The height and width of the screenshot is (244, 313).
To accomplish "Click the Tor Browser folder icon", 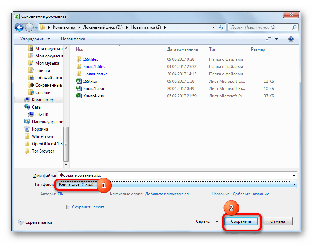I will 27,151.
